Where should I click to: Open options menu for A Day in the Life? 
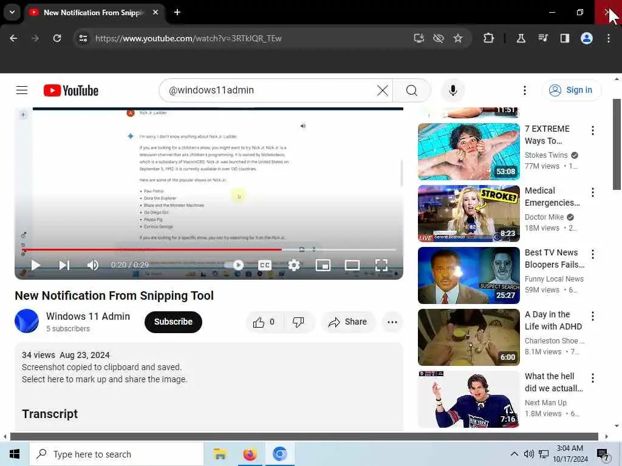[593, 316]
